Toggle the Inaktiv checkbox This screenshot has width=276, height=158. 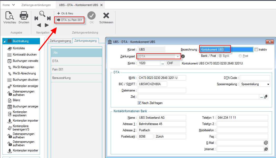click(x=256, y=50)
